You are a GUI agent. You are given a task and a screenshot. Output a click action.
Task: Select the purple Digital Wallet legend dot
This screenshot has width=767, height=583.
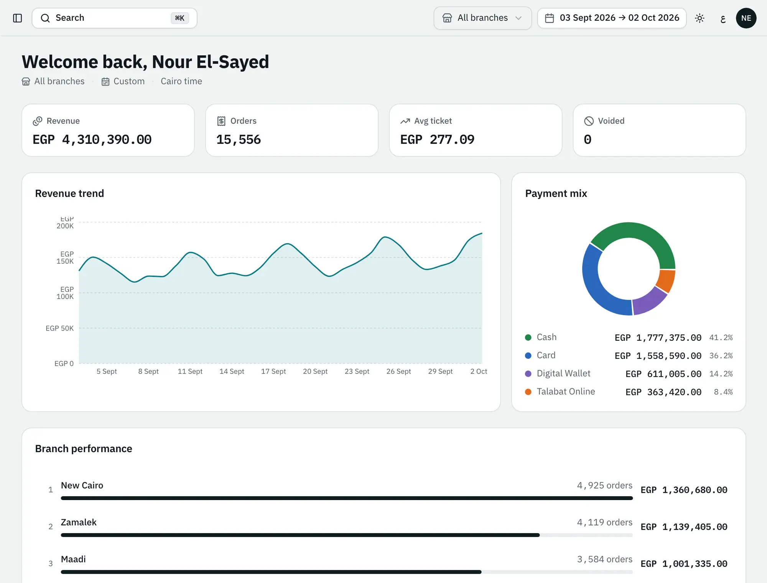point(528,373)
